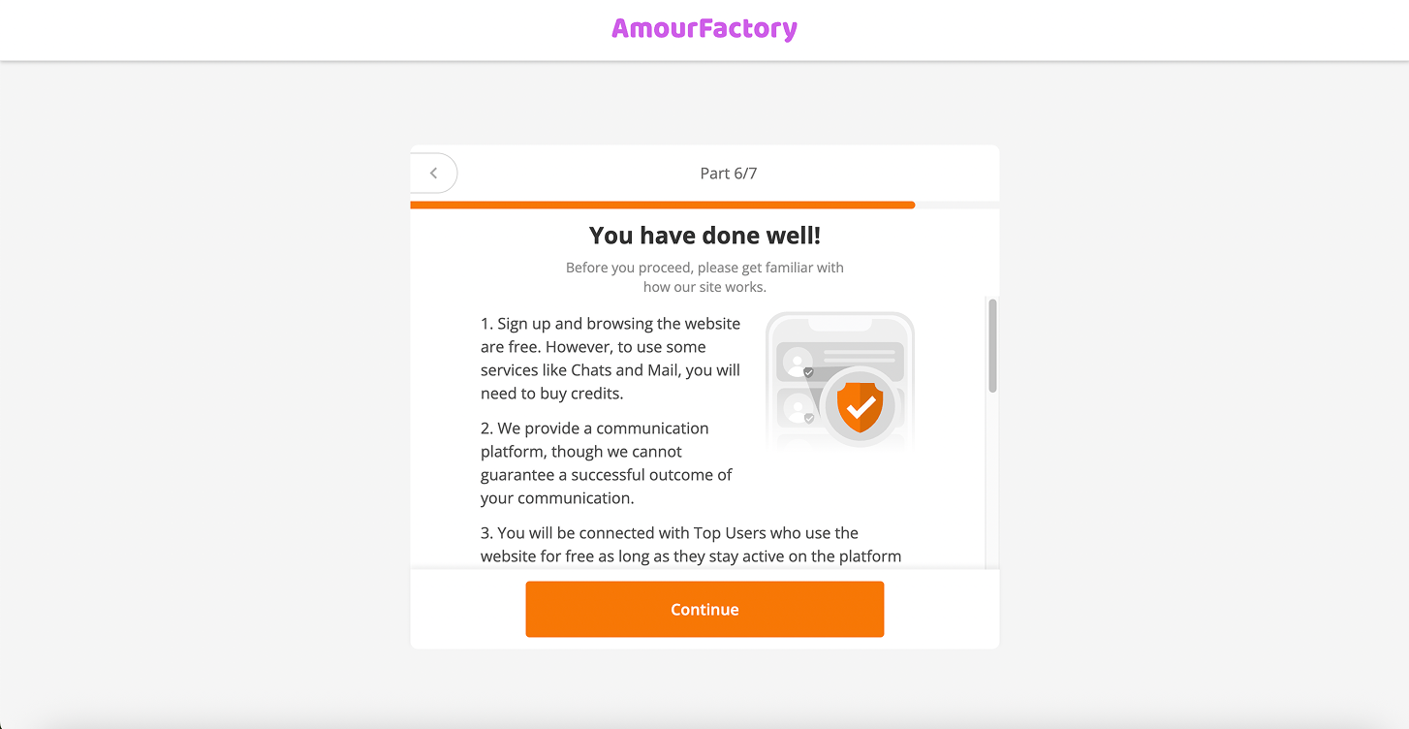
Task: Click the 'You have done well!' heading
Action: pyautogui.click(x=704, y=235)
